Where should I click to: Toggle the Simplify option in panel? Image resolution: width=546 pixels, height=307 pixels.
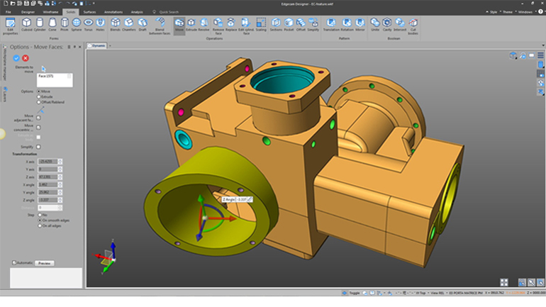(38, 147)
